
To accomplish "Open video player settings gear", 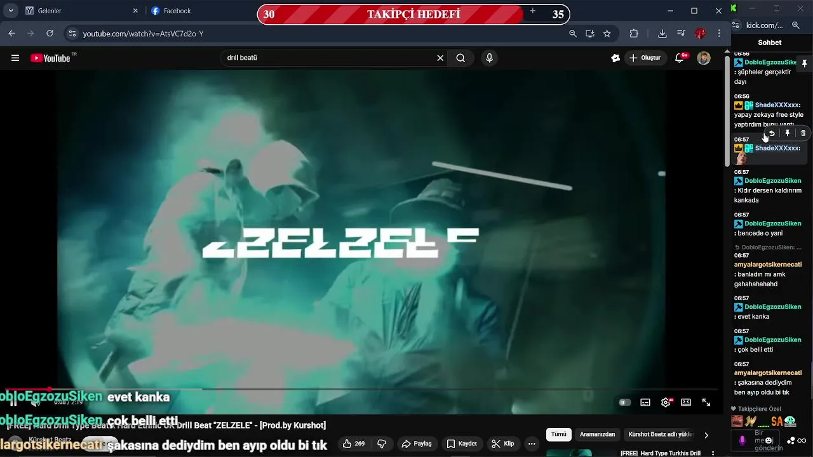I will (x=666, y=402).
